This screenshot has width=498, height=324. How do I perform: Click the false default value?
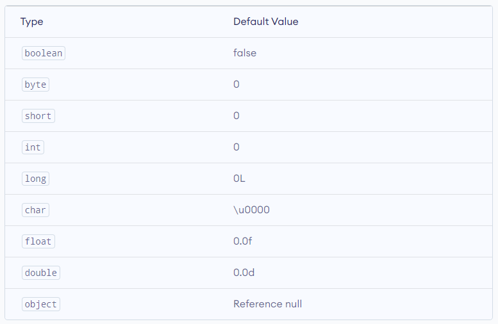[245, 53]
